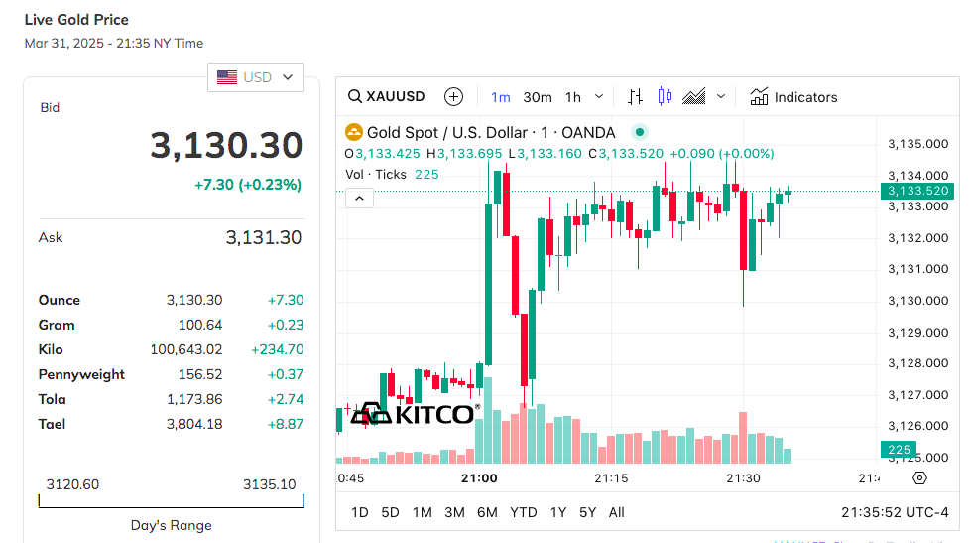971x543 pixels.
Task: Select the candlestick chart style icon
Action: [x=665, y=96]
